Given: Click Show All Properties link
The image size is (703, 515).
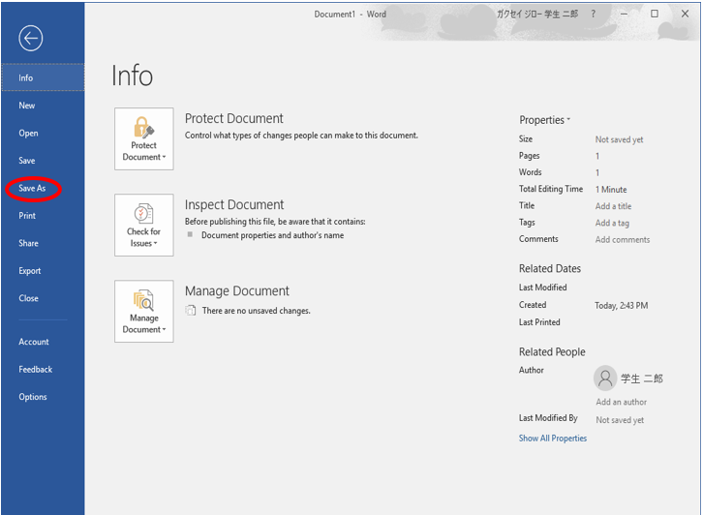Looking at the screenshot, I should coord(552,439).
